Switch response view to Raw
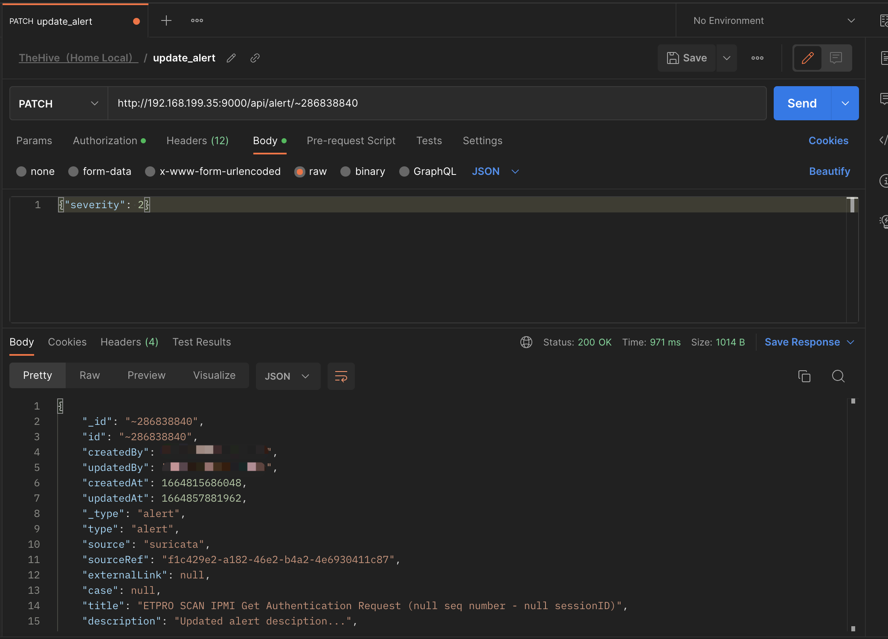This screenshot has height=639, width=888. tap(90, 375)
